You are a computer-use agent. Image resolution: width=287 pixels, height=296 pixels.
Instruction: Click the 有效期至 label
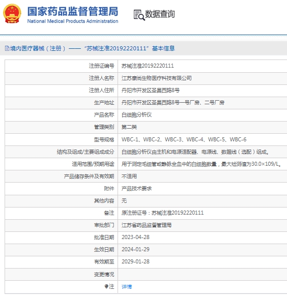[x=104, y=262]
